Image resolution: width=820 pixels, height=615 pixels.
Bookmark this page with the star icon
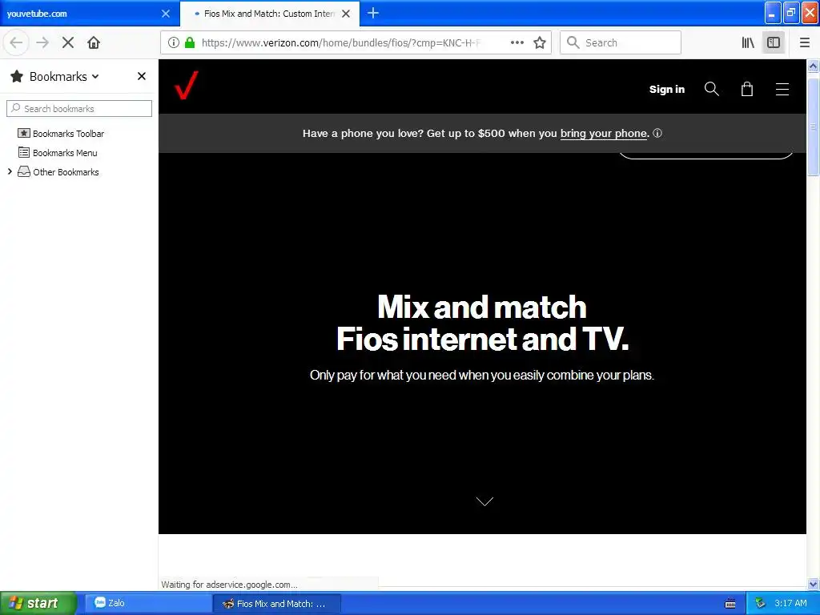540,42
